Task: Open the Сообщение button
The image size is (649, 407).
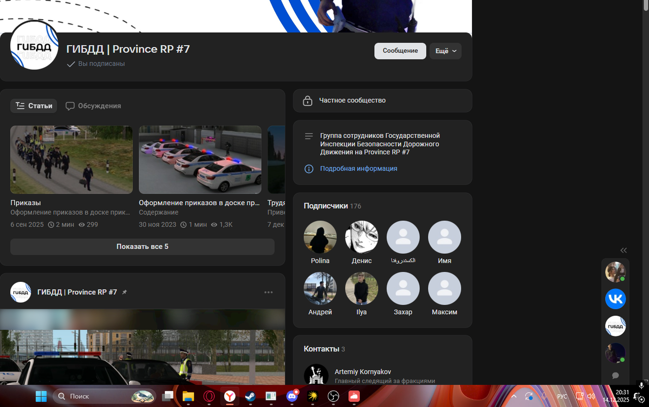Action: [x=400, y=51]
